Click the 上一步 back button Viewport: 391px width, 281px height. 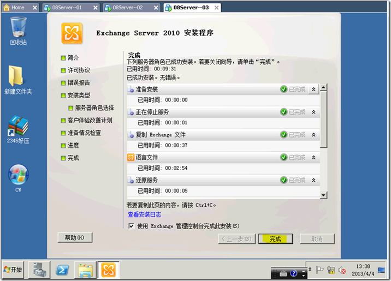(236, 239)
